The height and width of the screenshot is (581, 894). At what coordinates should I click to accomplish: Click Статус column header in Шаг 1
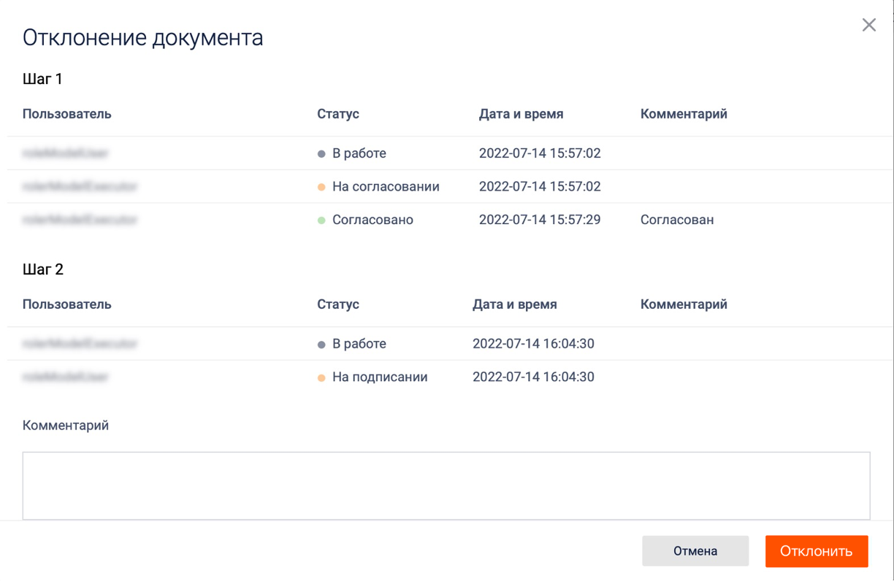(x=337, y=114)
